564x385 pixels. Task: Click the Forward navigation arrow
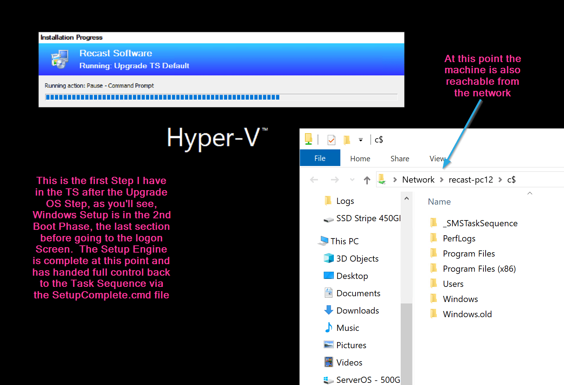coord(335,180)
